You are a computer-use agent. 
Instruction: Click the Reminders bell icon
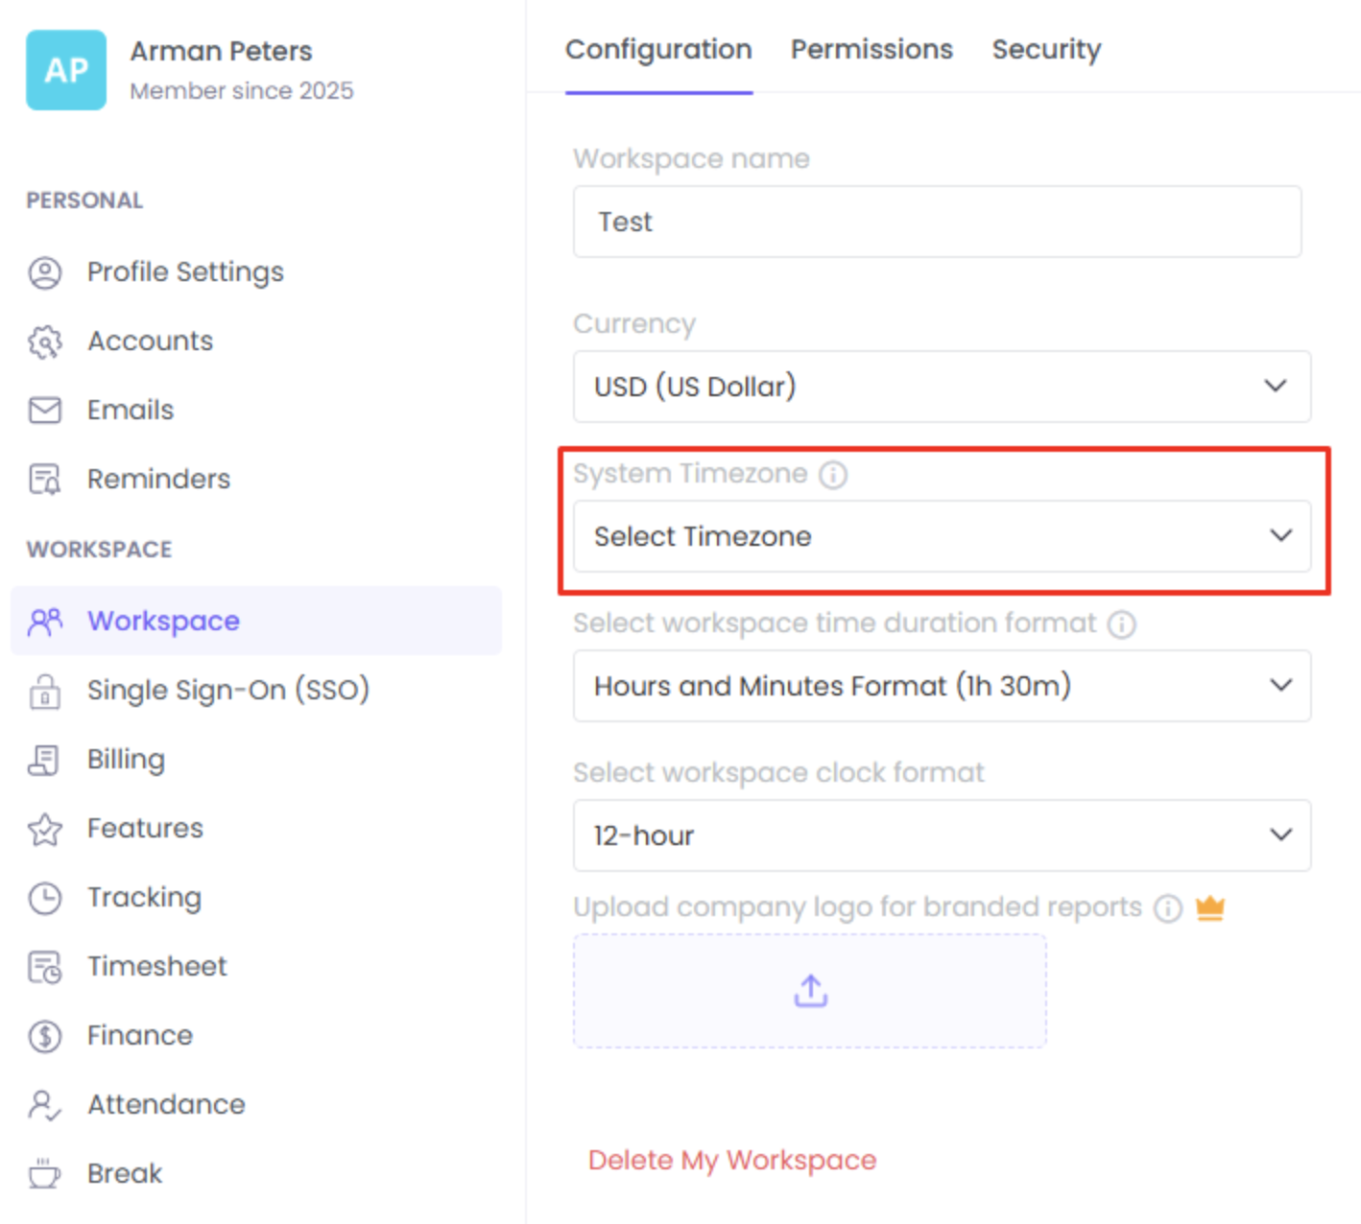coord(44,480)
